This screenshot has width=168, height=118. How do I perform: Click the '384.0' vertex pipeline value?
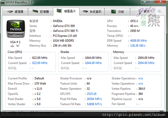142,89
